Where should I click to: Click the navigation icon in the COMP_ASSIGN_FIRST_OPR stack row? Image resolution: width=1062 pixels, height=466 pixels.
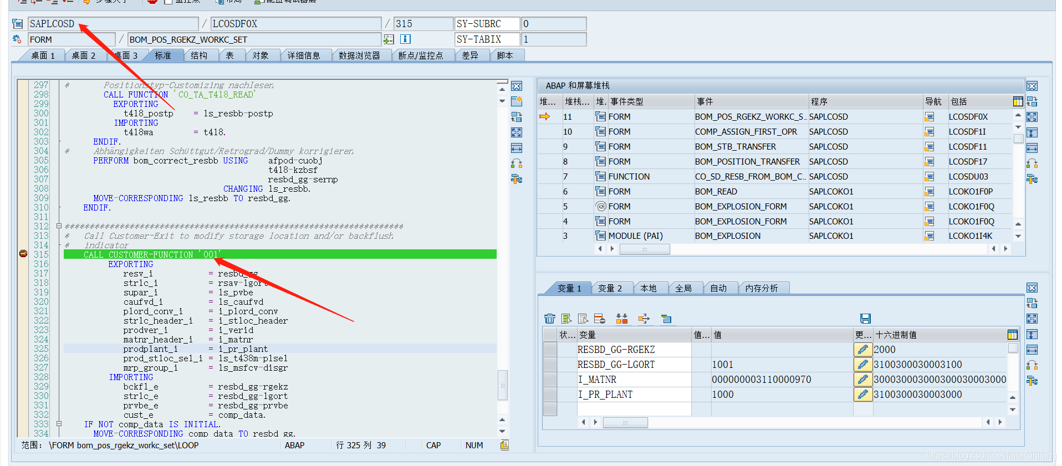click(930, 132)
